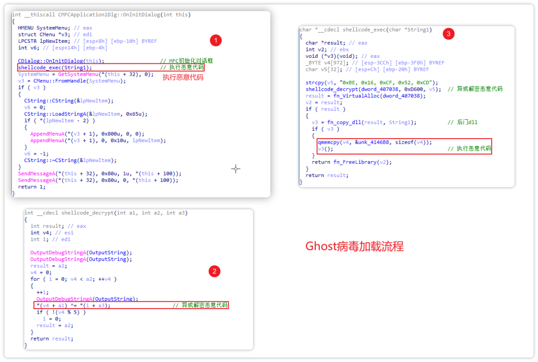
Task: Select 'CString::LoadStringA(&lpNewItem, 0x65u);' line
Action: click(x=86, y=114)
